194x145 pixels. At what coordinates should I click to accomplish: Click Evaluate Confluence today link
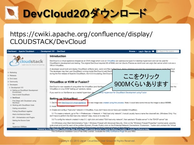click(139, 129)
